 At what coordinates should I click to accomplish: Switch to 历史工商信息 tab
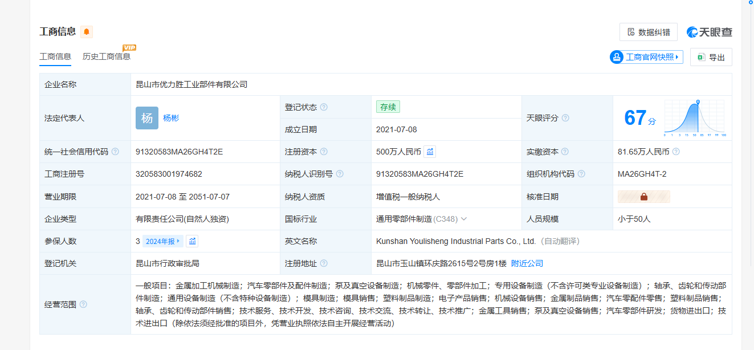(x=107, y=56)
